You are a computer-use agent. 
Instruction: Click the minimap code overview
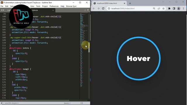point(84,50)
